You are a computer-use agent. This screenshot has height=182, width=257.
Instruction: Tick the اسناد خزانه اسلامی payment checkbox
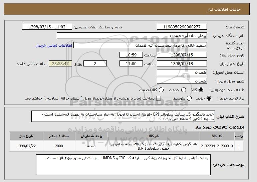coord(159,98)
